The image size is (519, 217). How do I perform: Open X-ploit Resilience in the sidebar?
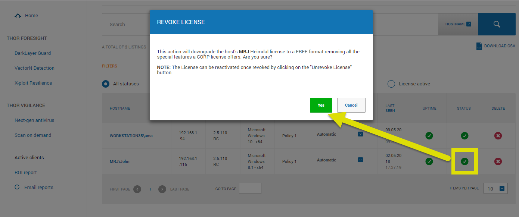[33, 83]
